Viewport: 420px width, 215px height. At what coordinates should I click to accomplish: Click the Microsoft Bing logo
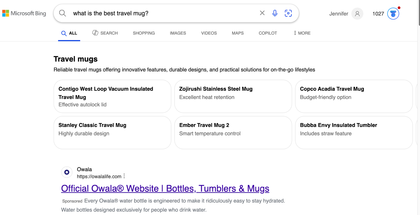[x=24, y=13]
